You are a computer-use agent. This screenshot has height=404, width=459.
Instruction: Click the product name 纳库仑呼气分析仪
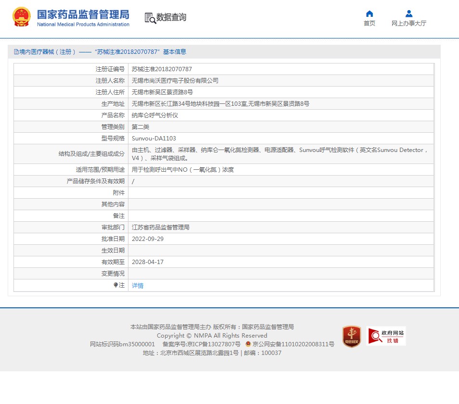coord(155,115)
